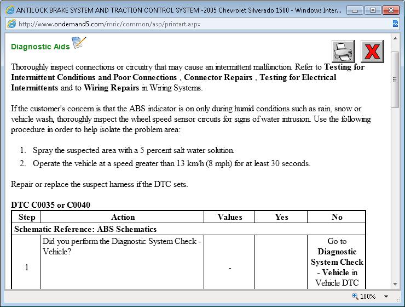Open the Wiring Repairs link
Viewport: 405px width, 307px height.
(x=111, y=88)
